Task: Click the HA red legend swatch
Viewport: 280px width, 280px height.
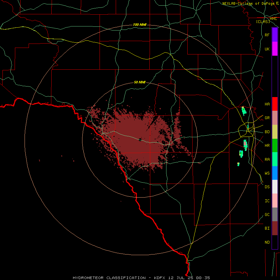Action: pyautogui.click(x=275, y=104)
